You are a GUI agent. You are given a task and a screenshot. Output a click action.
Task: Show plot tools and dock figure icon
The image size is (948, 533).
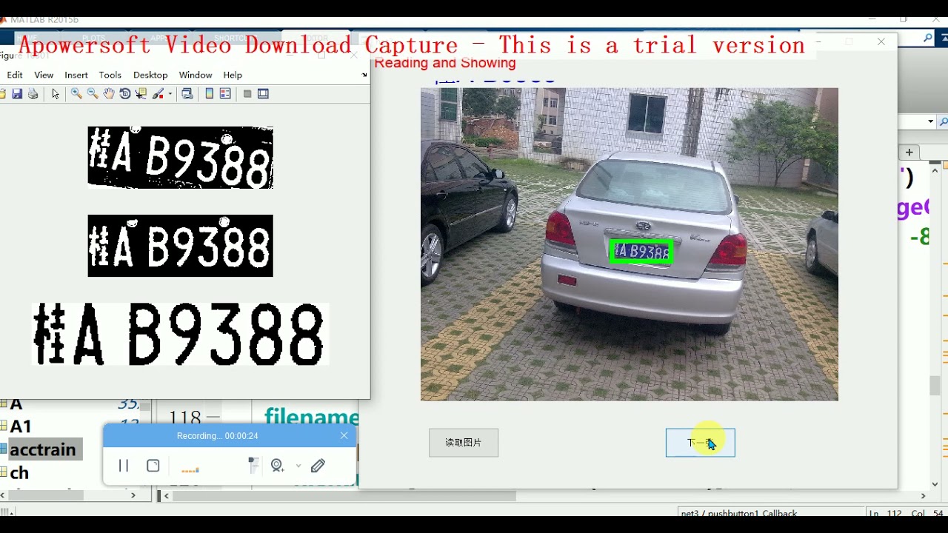pyautogui.click(x=263, y=94)
